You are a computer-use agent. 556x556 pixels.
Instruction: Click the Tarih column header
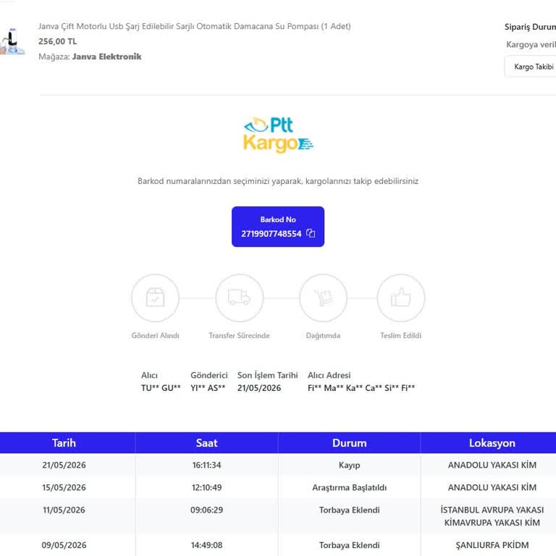(64, 443)
